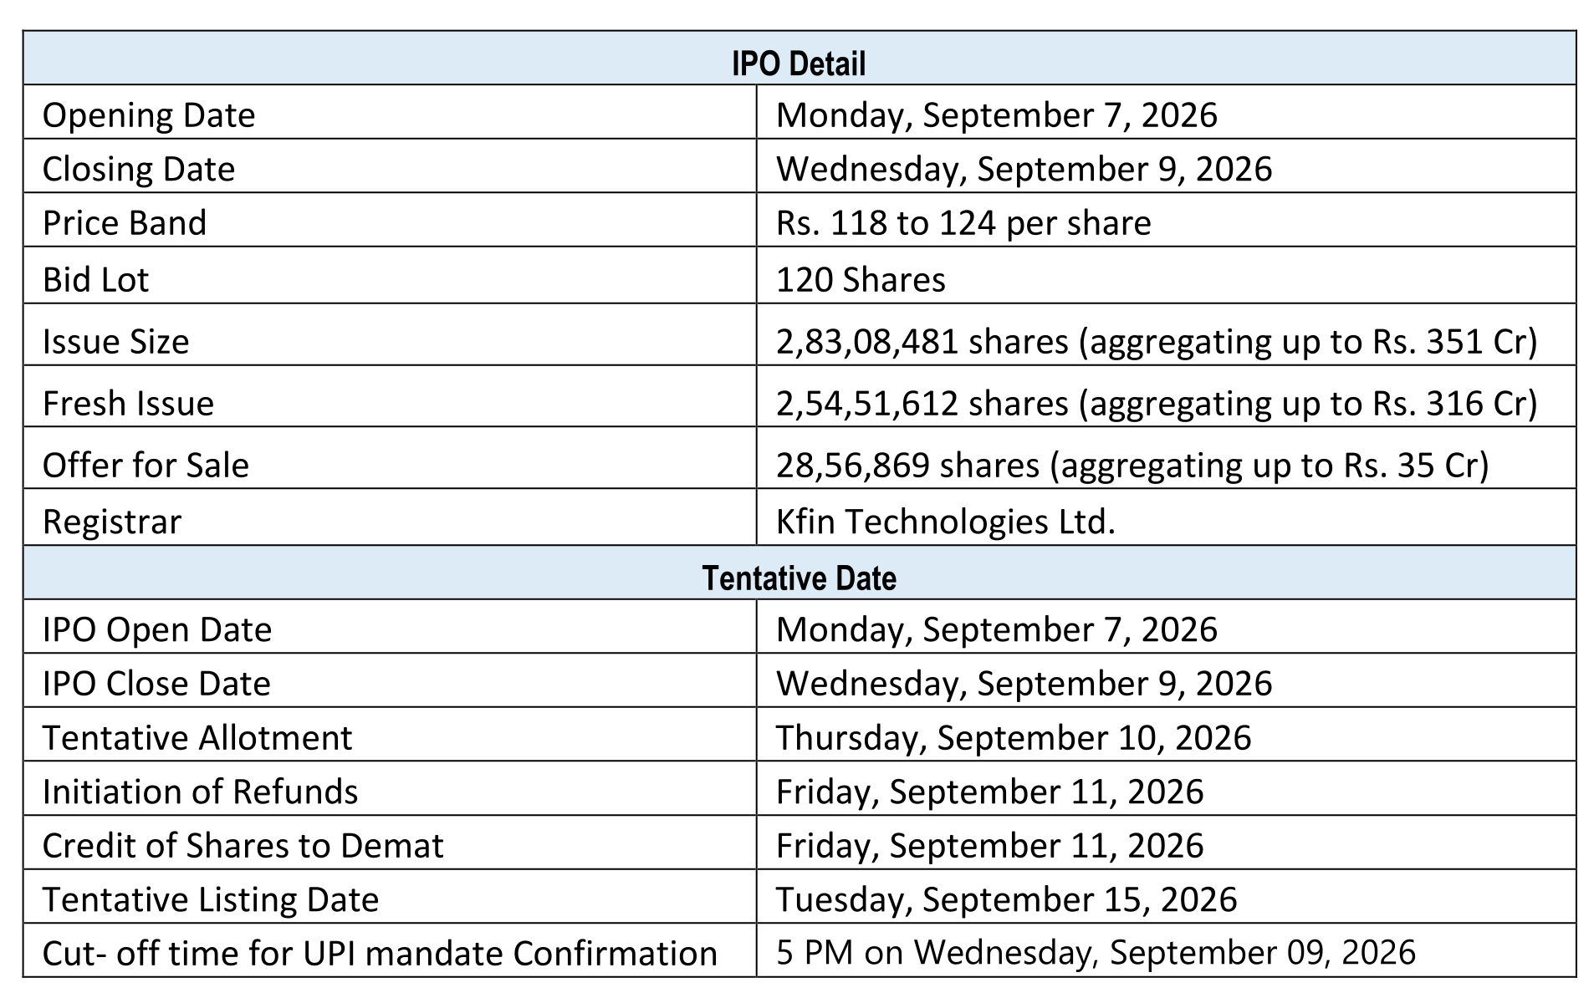
Task: Click the Tentative Date header row
Action: [x=799, y=573]
